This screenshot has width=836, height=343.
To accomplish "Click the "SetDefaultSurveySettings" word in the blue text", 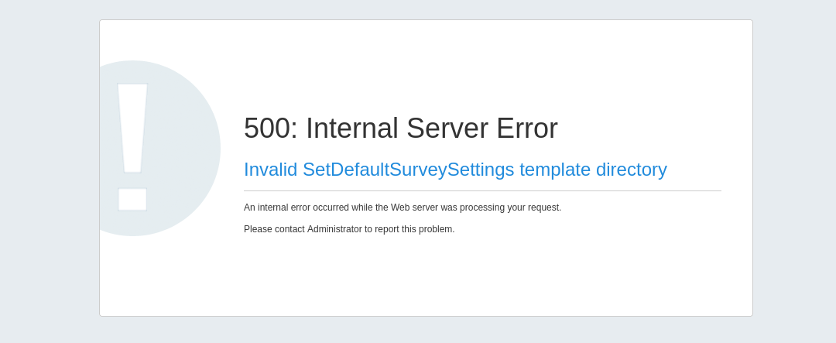I will [408, 170].
